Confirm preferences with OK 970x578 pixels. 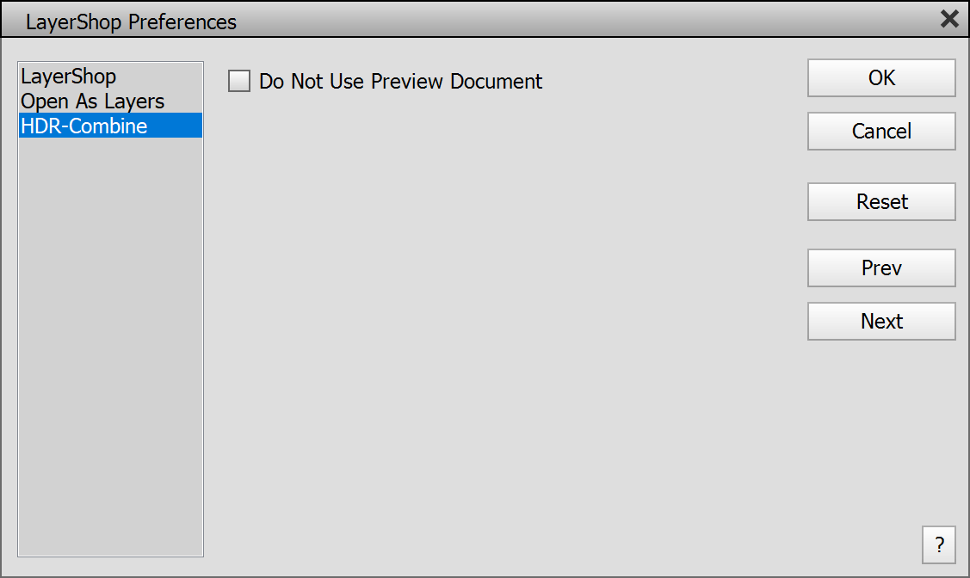(x=881, y=78)
